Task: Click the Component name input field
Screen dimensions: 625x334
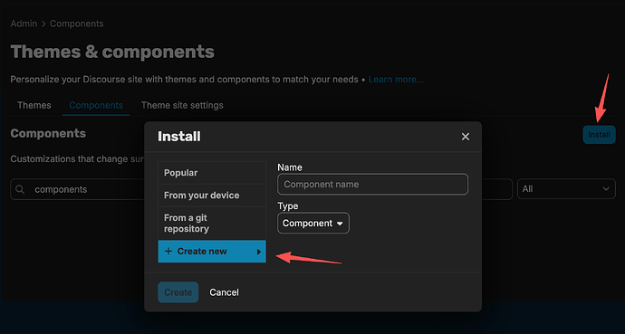Action: (372, 185)
